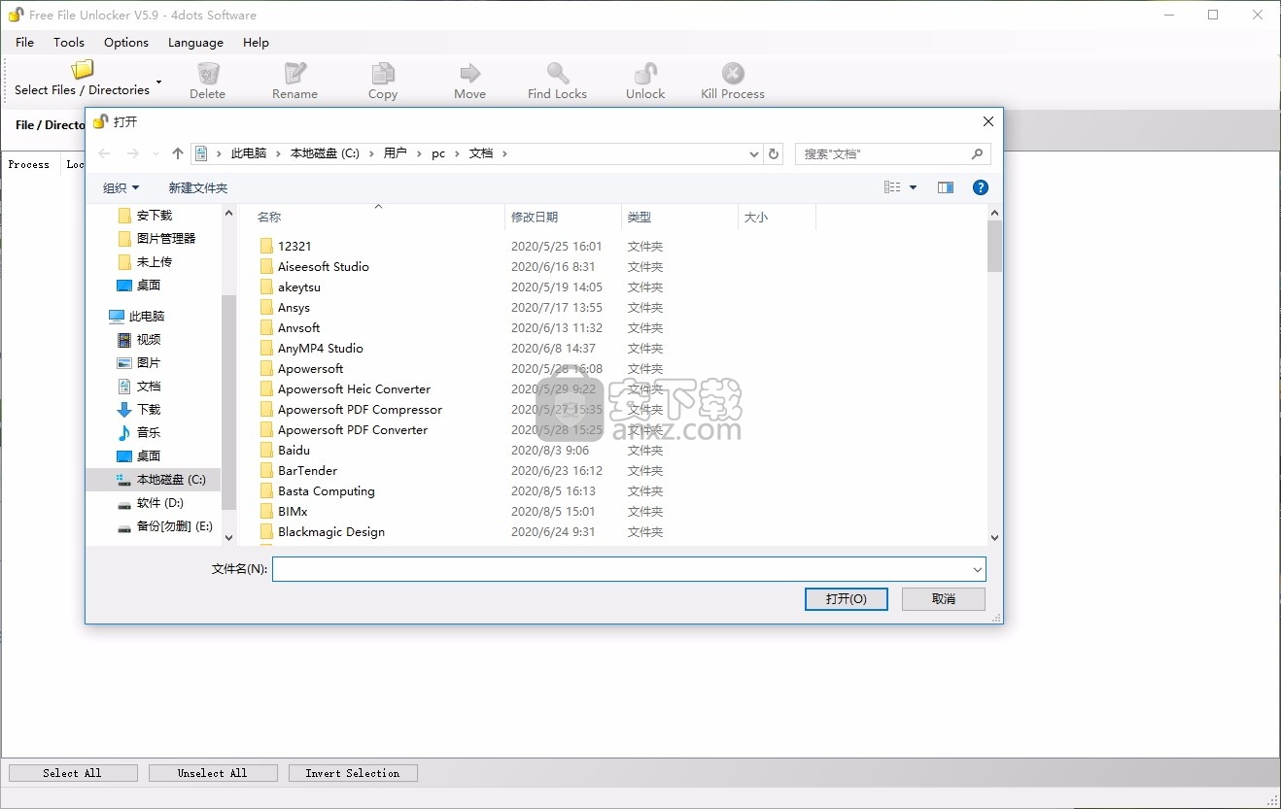Open the File menu
This screenshot has width=1281, height=809.
click(x=25, y=43)
